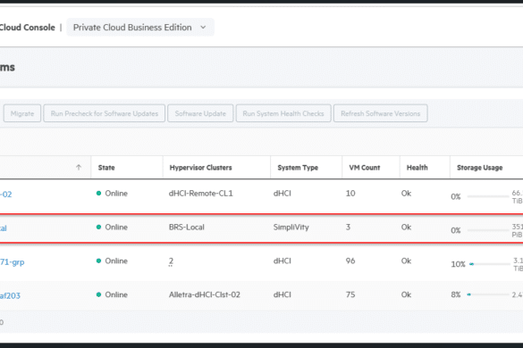Expand the dropdown chevron beside Business Edition

click(203, 28)
